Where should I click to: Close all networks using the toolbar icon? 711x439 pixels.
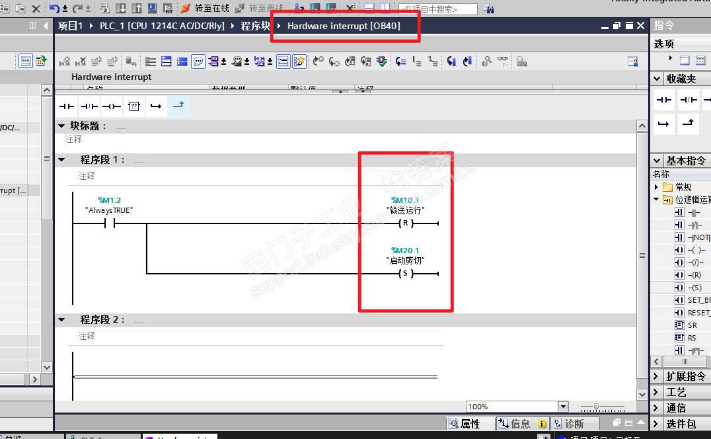182,61
